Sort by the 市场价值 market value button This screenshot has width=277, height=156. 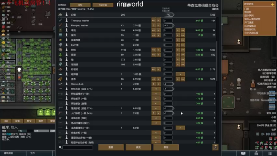point(102,5)
